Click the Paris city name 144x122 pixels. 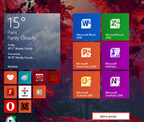point(12,33)
